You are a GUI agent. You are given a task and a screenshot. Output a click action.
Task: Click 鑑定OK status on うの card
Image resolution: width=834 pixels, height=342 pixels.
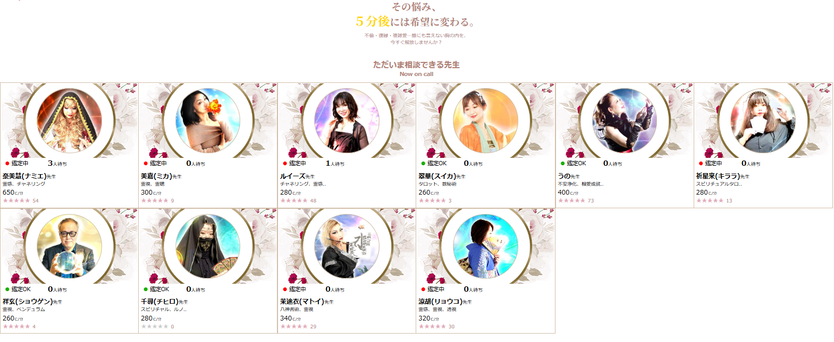coord(573,163)
